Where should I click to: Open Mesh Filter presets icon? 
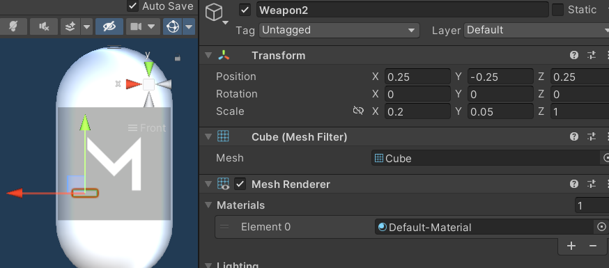pos(592,136)
